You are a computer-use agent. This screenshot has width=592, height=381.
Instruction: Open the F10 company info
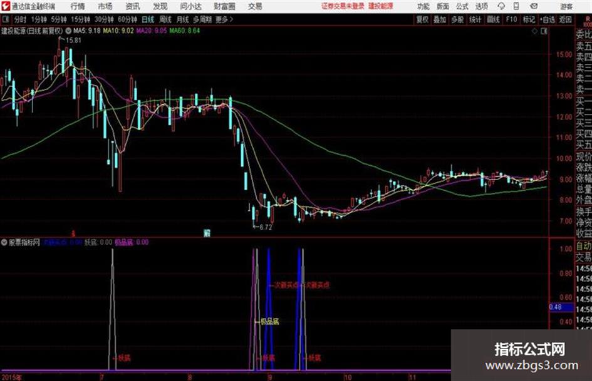click(x=511, y=19)
